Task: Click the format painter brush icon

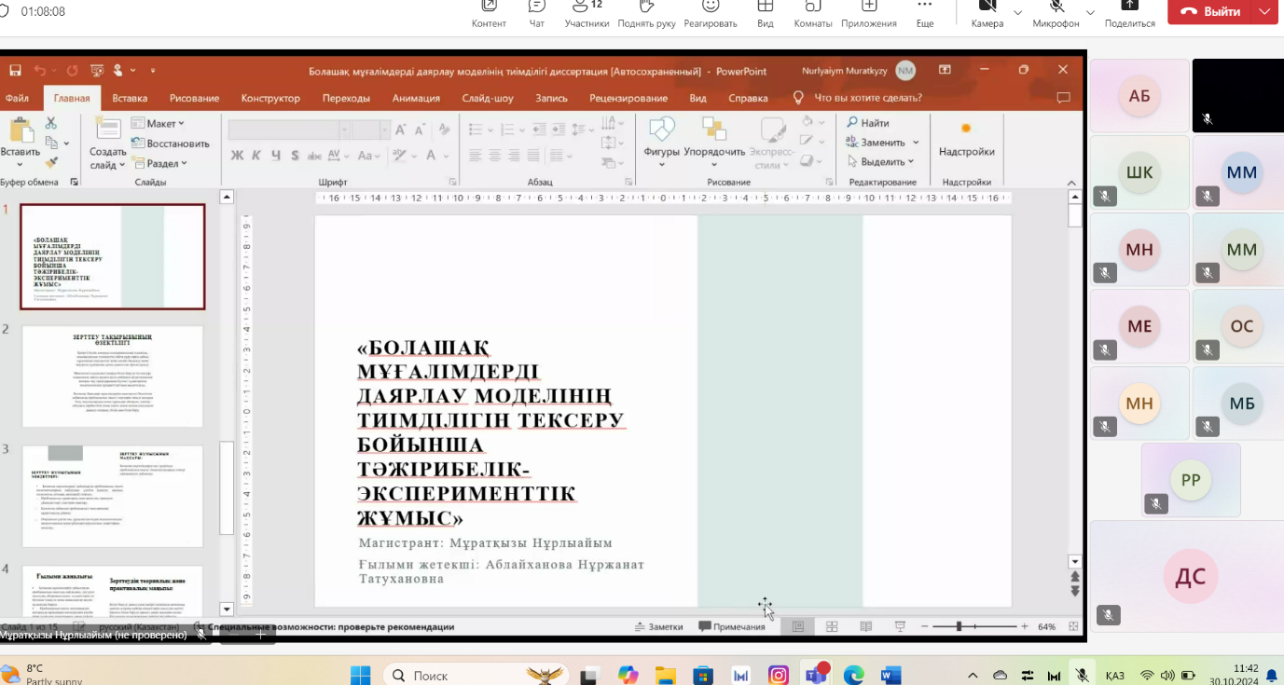Action: tap(51, 162)
